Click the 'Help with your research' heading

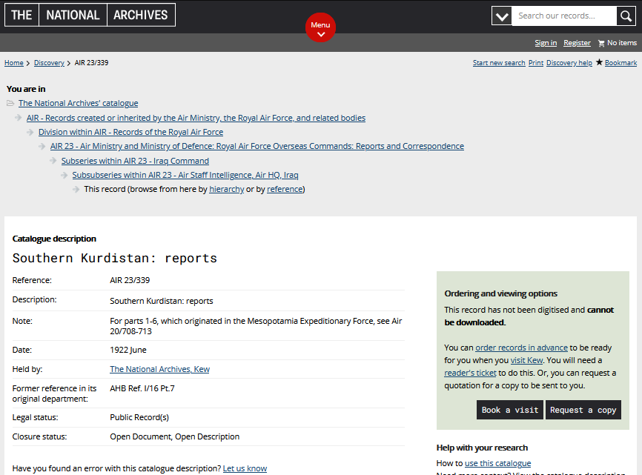[482, 448]
